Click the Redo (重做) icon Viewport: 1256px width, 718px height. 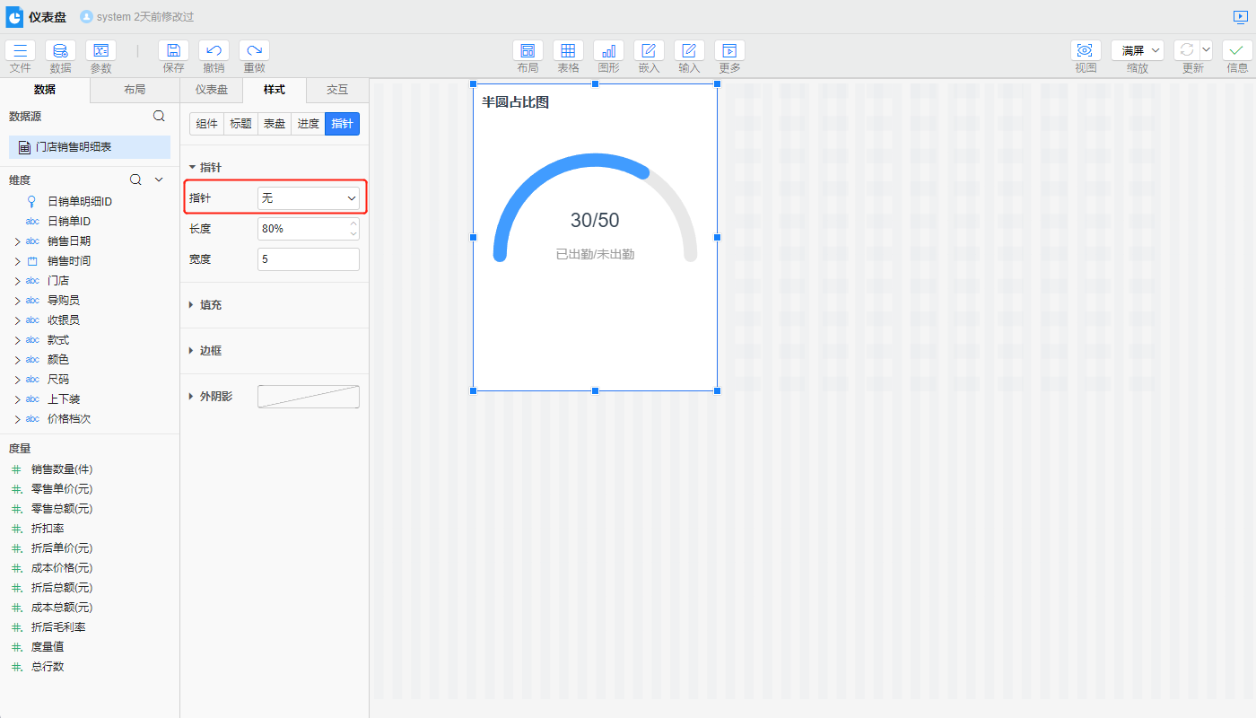coord(254,51)
